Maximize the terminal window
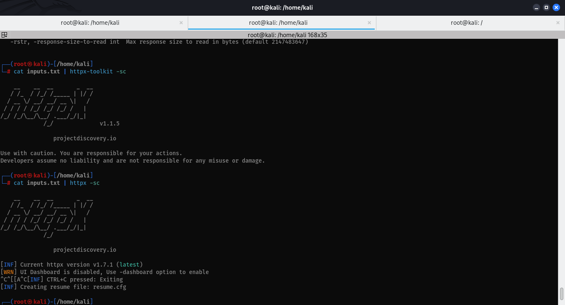The image size is (565, 305). click(x=546, y=7)
